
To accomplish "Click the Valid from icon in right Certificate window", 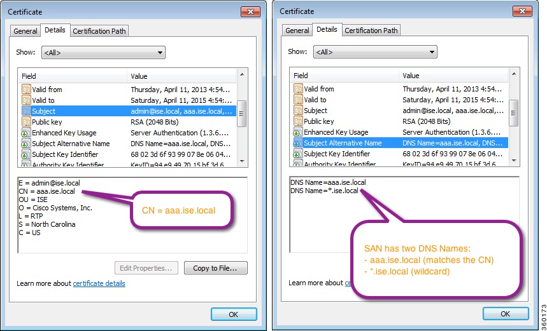I will coord(298,89).
